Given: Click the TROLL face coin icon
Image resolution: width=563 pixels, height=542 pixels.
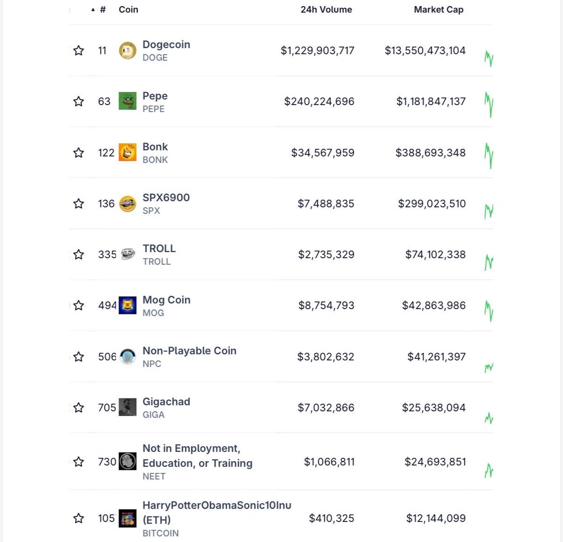Looking at the screenshot, I should (128, 254).
